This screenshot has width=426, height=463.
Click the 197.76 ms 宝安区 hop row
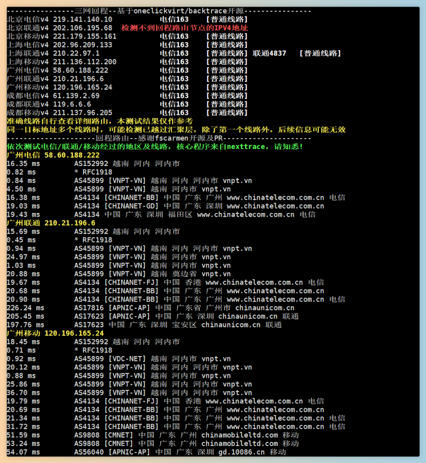(x=144, y=325)
